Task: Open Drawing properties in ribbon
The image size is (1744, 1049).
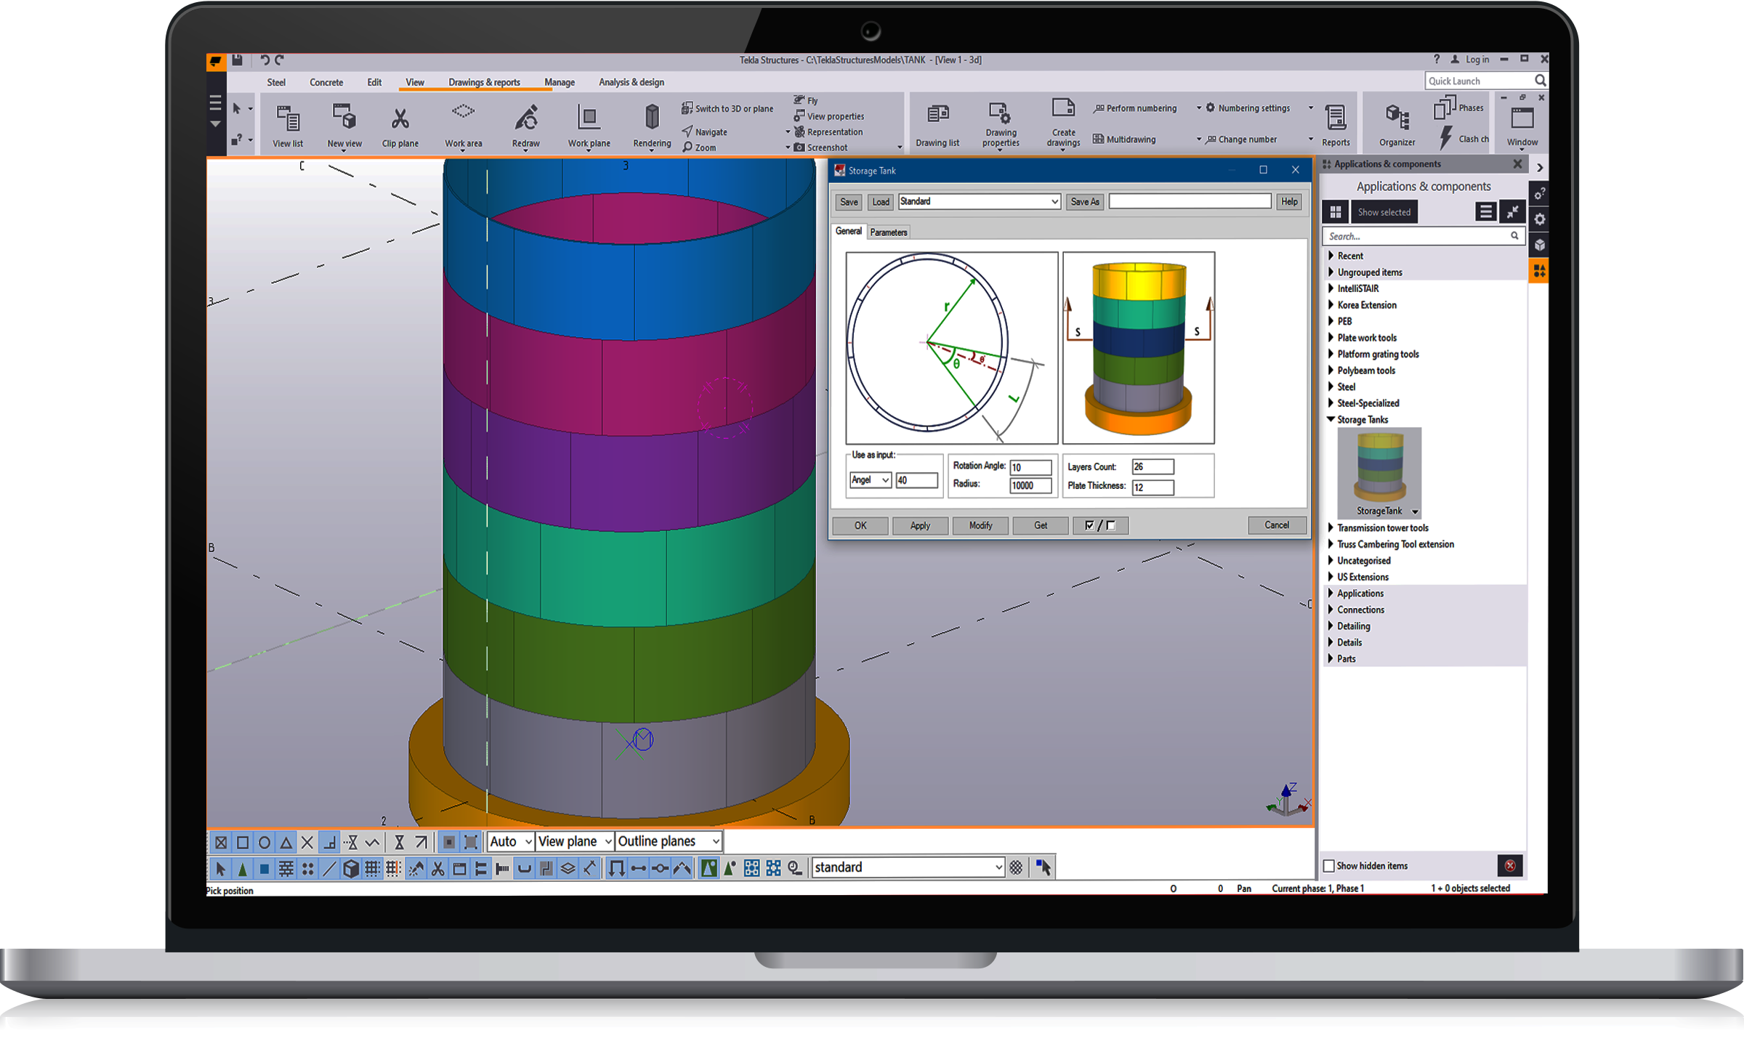Action: tap(1001, 125)
